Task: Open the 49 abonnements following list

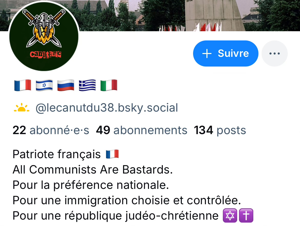Action: click(x=142, y=130)
